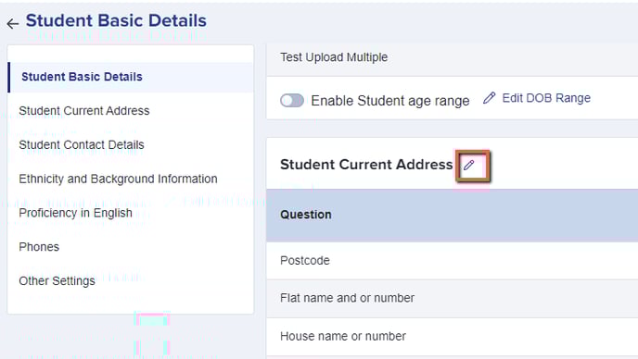Open Proficiency in English section
The width and height of the screenshot is (638, 359).
(x=131, y=213)
